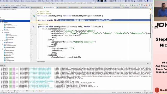Screen dimensions: 167x94
Task: Click the override gutter icon on configure method line
Action: [x=34, y=27]
